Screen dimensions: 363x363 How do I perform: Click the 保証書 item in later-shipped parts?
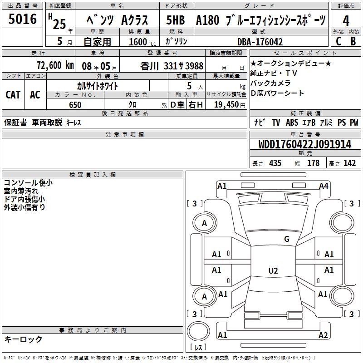point(15,122)
